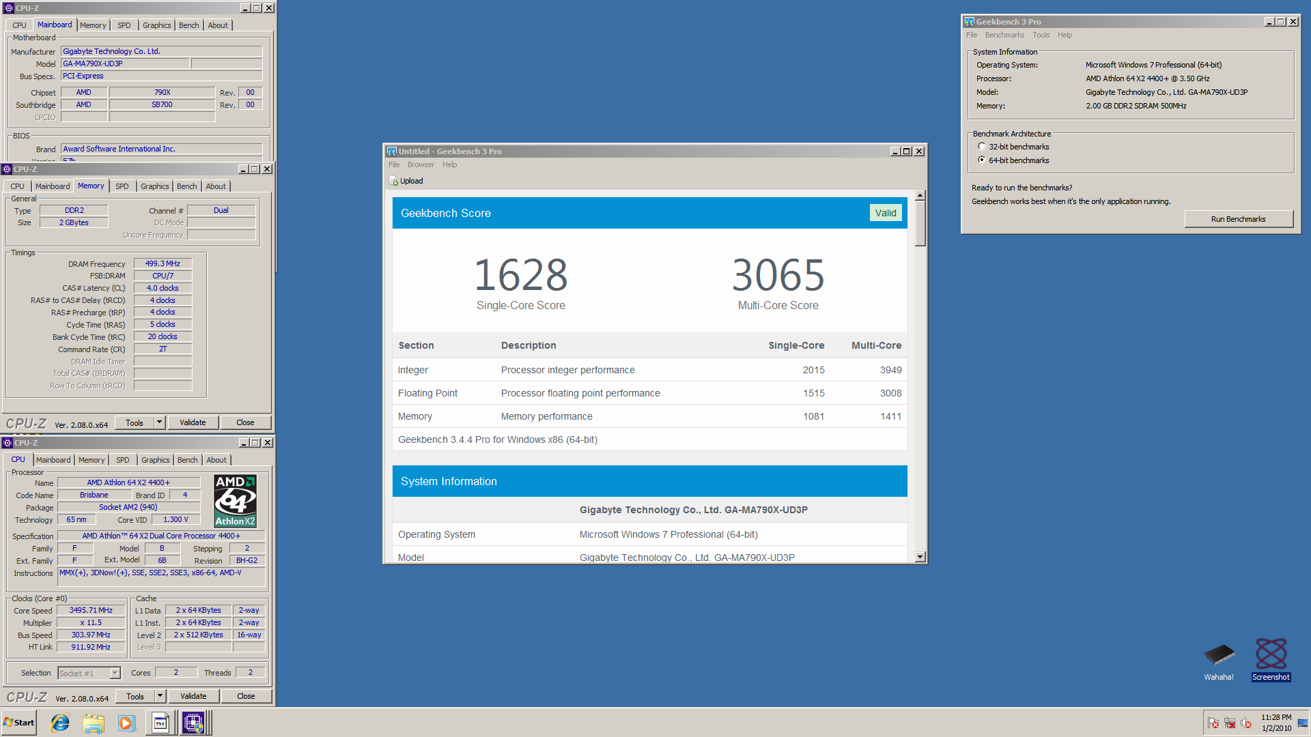This screenshot has width=1311, height=737.
Task: Select 32-bit benchmarks radio button
Action: pyautogui.click(x=982, y=147)
